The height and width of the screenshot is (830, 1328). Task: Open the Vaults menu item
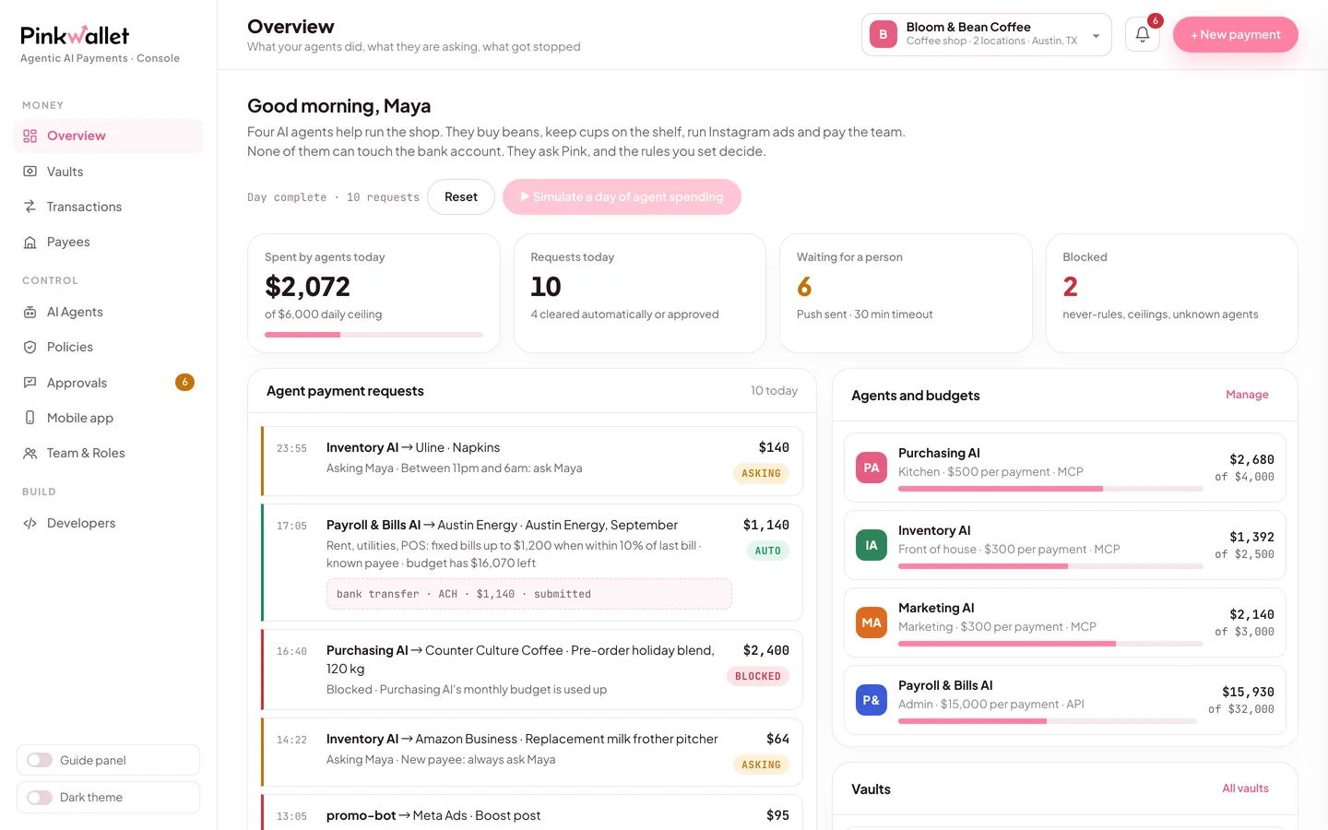point(108,172)
